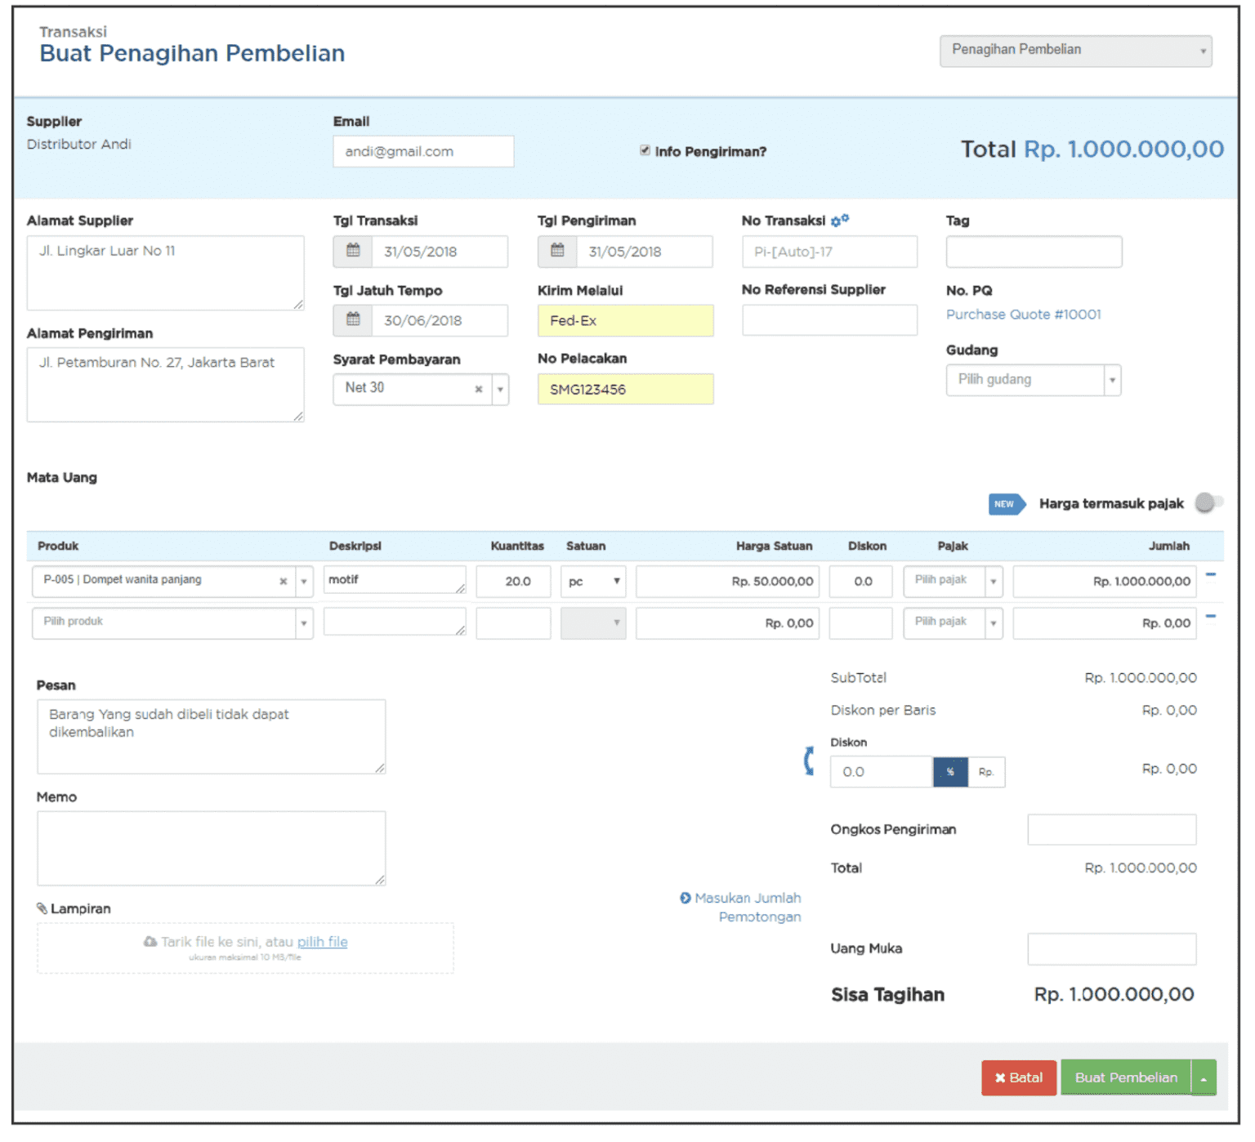
Task: Open the Pilih gudang dropdown
Action: [1112, 380]
